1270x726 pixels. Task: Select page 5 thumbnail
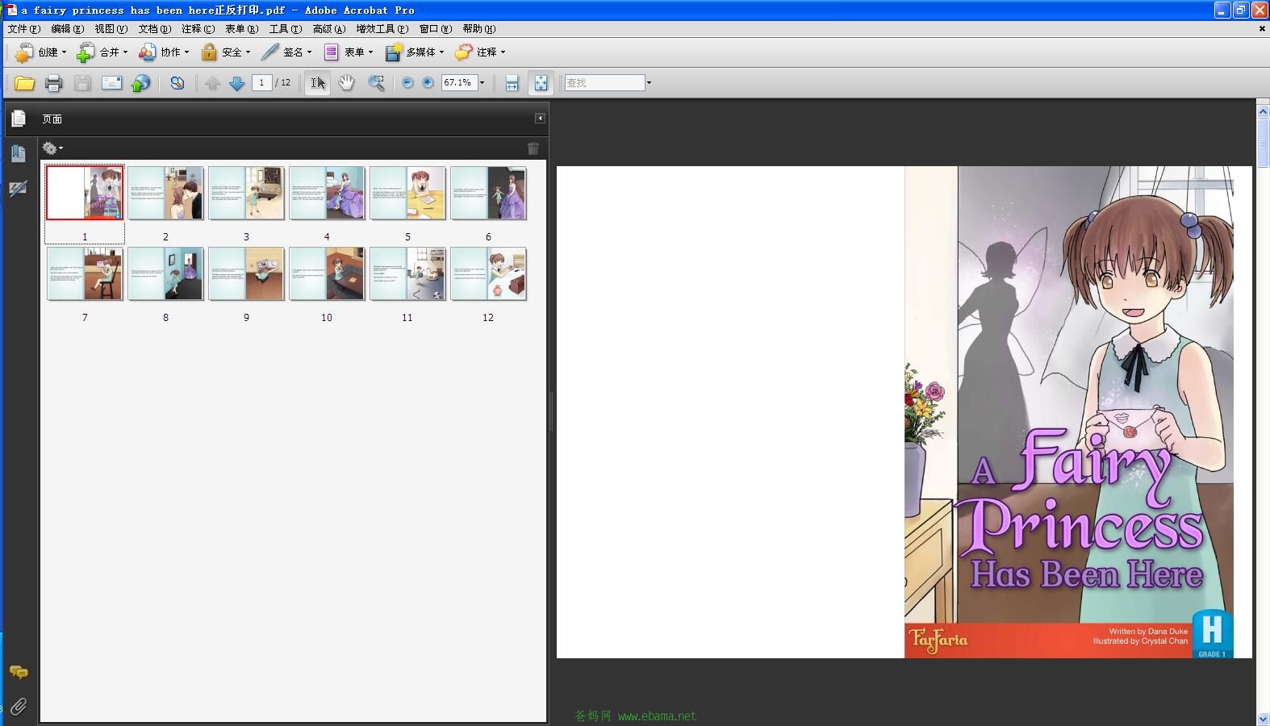[407, 193]
